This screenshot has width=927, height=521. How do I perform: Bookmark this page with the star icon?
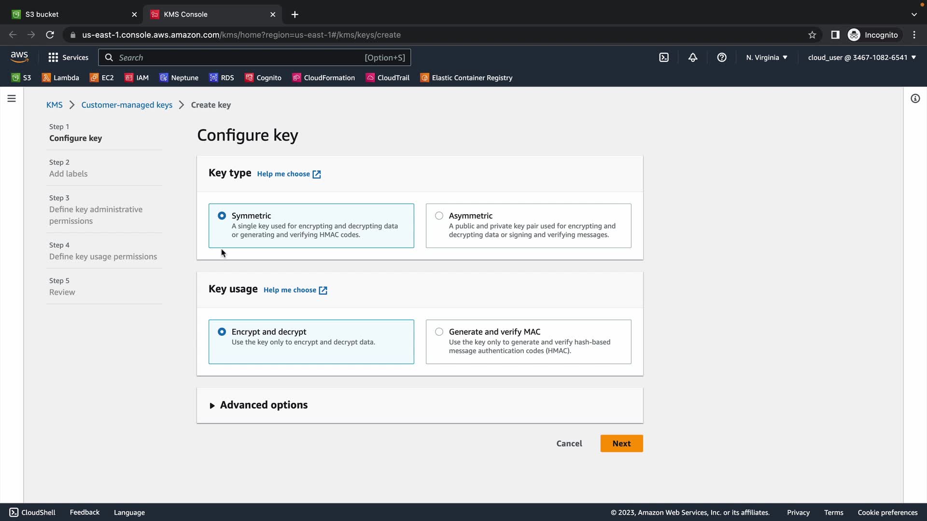pos(812,35)
